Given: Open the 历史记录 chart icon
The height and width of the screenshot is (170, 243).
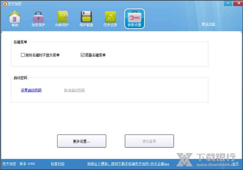Looking at the screenshot, I should (x=110, y=19).
